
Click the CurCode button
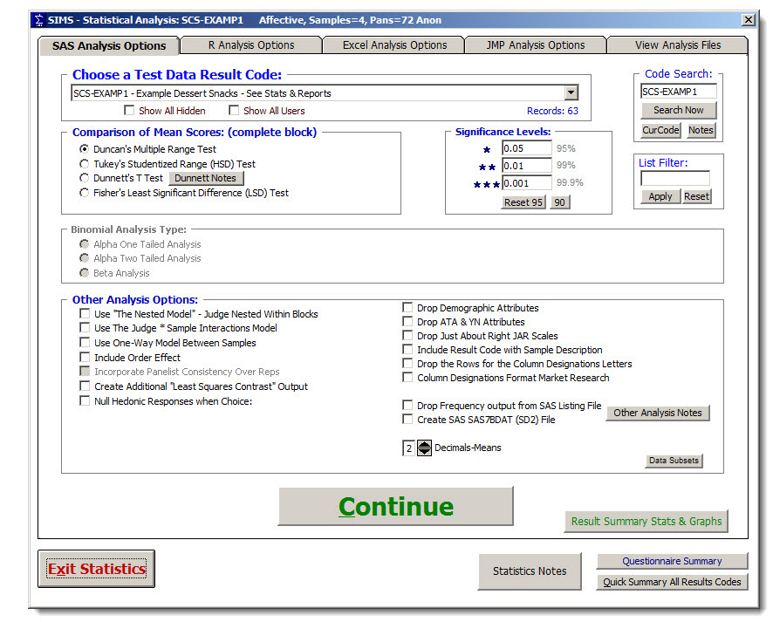(660, 130)
